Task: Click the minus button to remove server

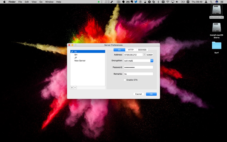Action: (75, 88)
